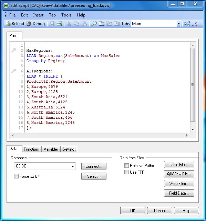Click the Select... button
This screenshot has height=221, width=206.
tap(94, 176)
